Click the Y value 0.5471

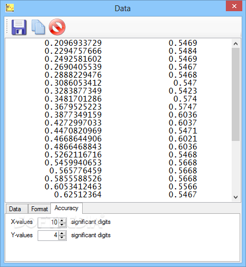[183, 131]
